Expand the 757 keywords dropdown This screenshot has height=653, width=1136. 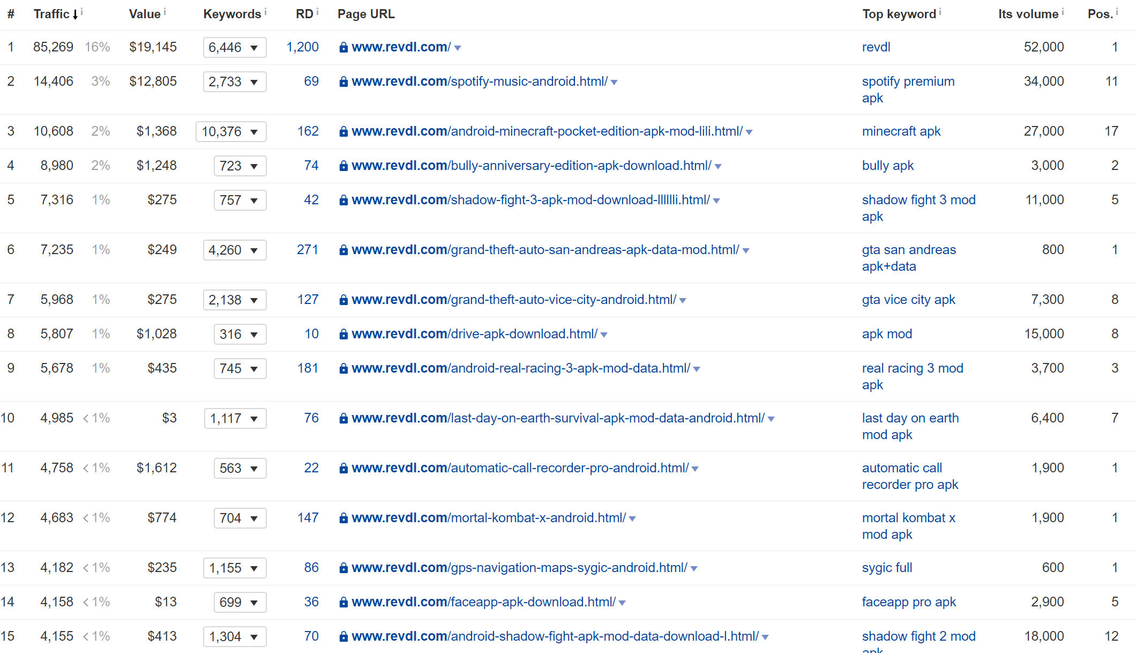tap(240, 201)
